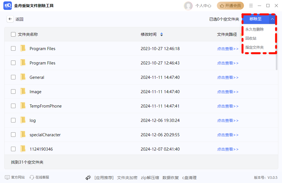This screenshot has height=183, width=282.
Task: Open the hamburger menu icon
Action: pos(251,6)
